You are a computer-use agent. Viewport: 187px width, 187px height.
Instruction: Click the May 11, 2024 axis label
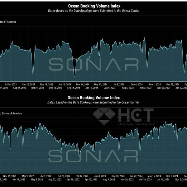pos(101,84)
